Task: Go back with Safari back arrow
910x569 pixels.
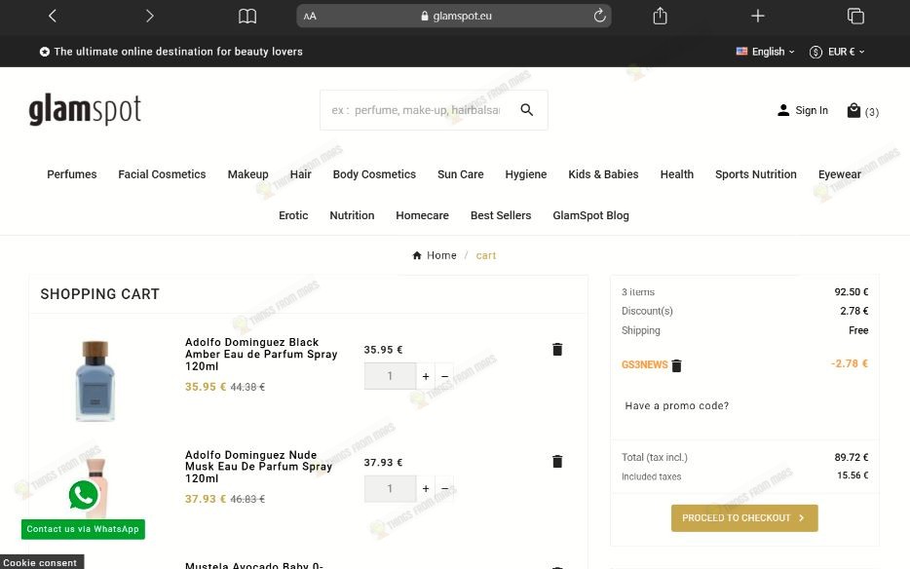Action: point(53,16)
